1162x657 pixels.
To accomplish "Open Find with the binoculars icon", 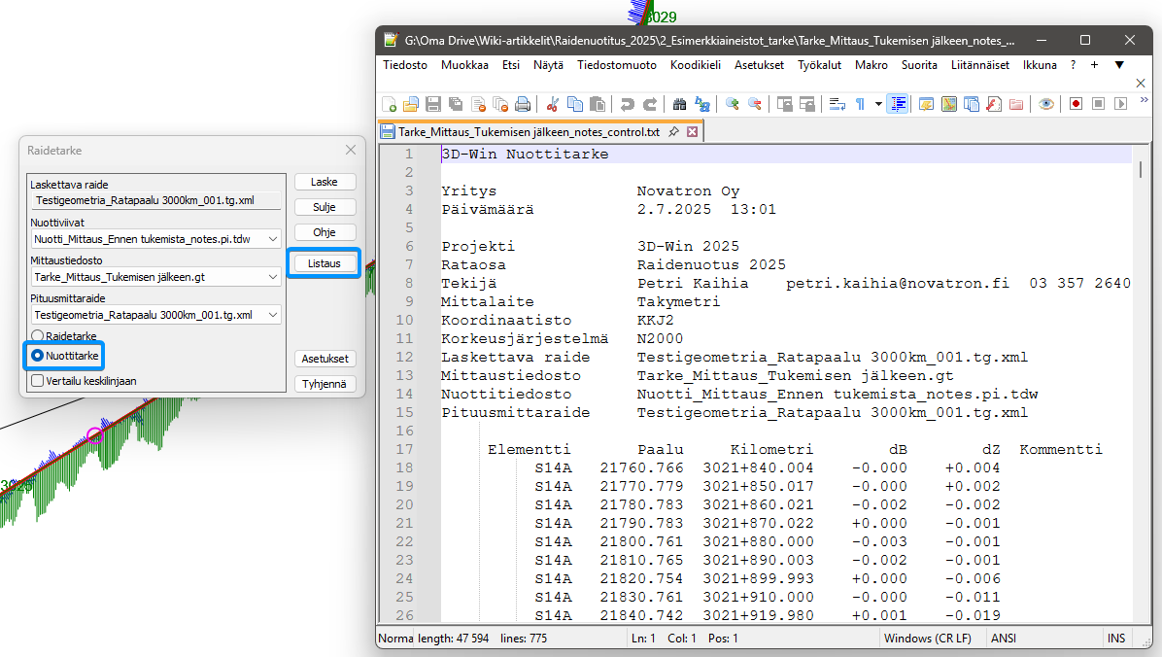I will [680, 104].
